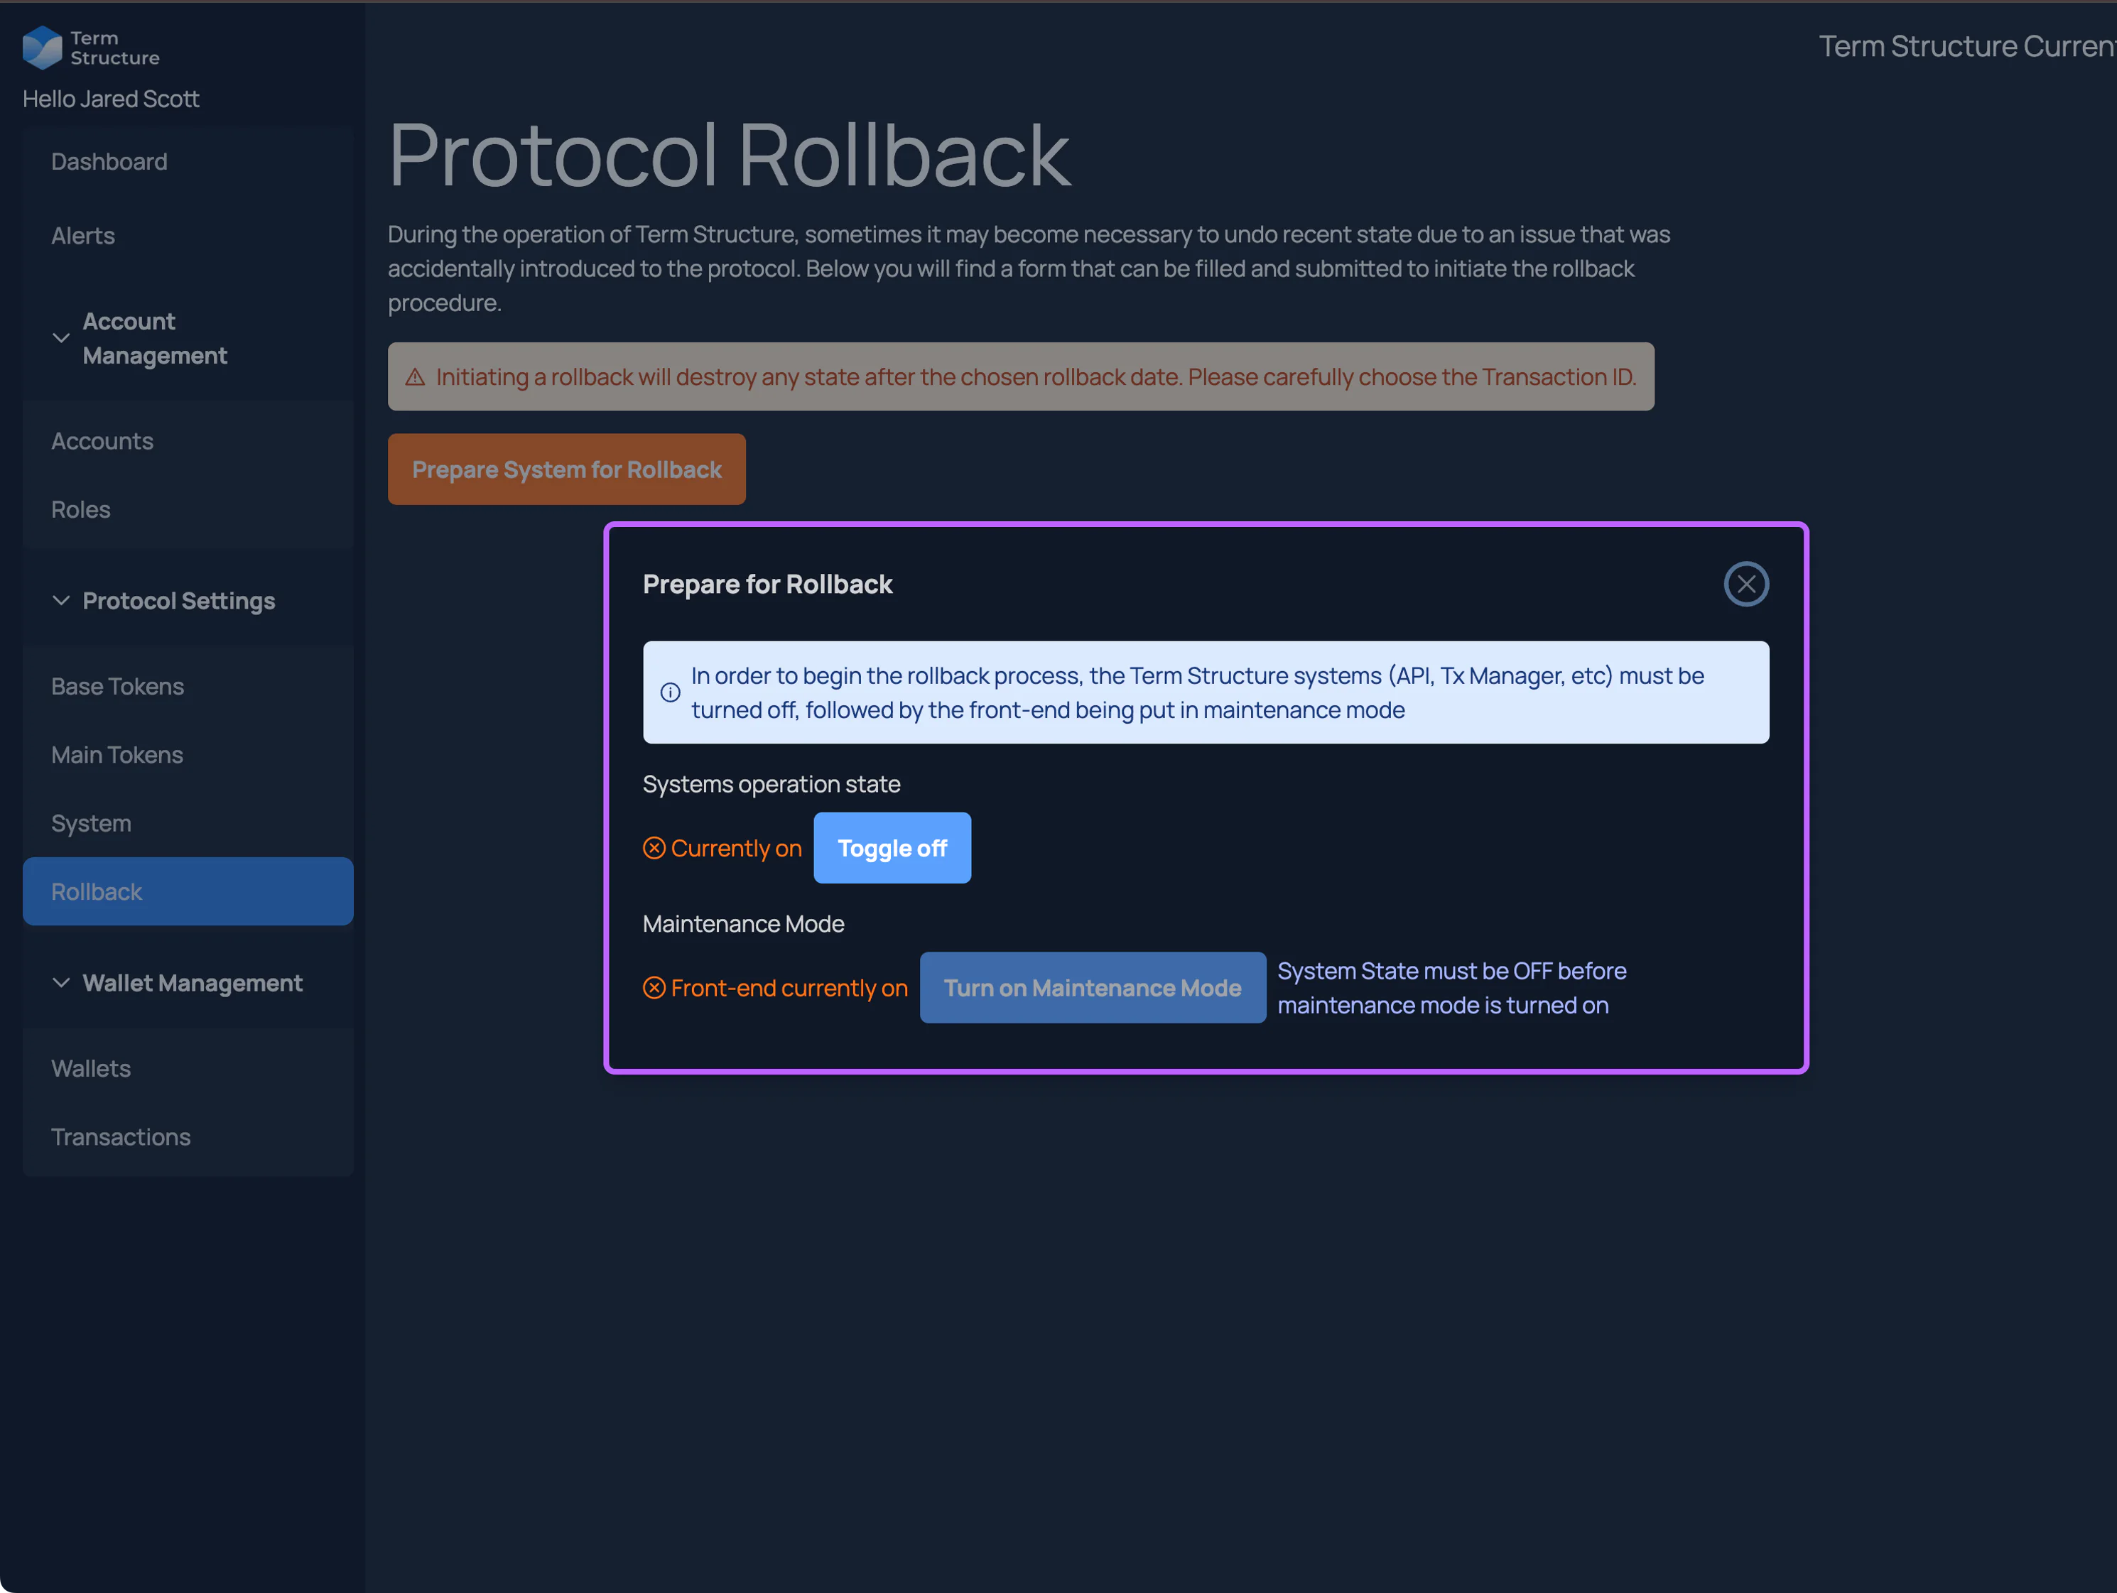Click the System State must be OFF note
Viewport: 2117px width, 1593px height.
pos(1452,987)
